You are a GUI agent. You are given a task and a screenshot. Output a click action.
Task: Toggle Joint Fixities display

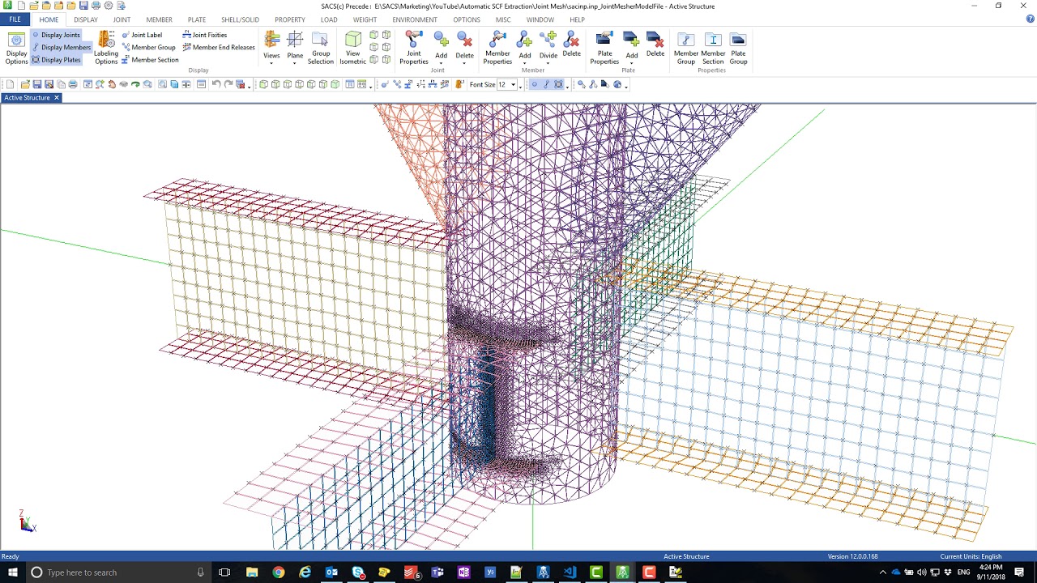point(205,35)
